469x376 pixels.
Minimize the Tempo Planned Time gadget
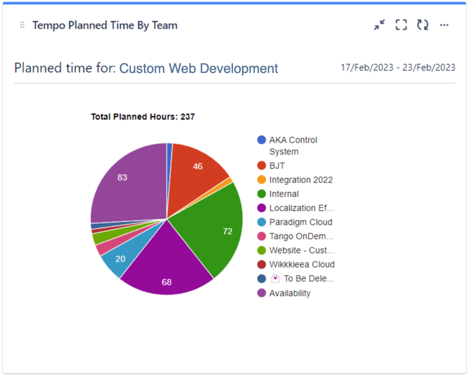pos(380,25)
